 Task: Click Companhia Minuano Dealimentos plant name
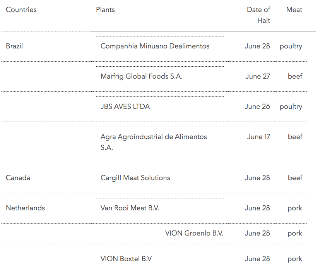155,46
